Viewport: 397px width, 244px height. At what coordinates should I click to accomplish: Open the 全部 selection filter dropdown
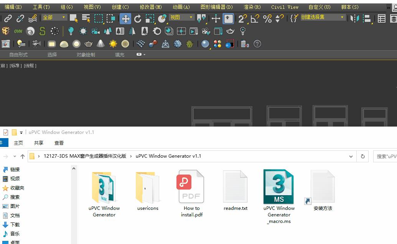[x=54, y=17]
